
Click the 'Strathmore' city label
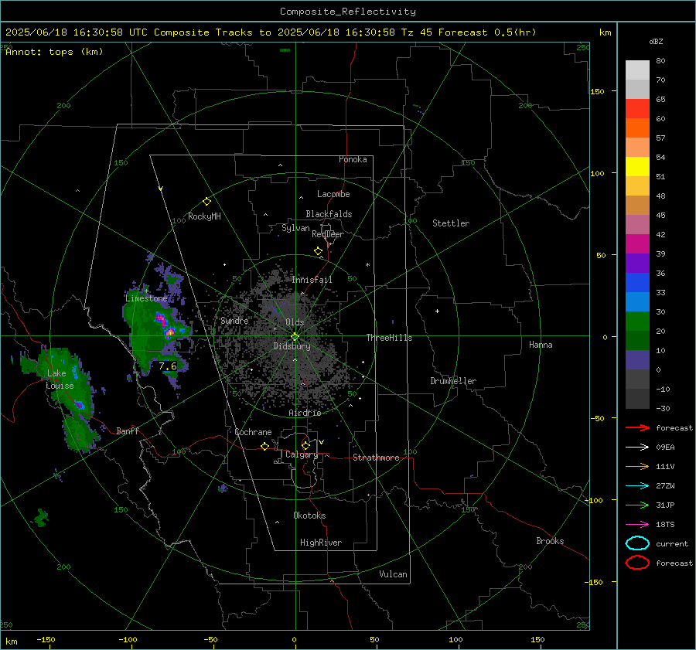point(376,458)
